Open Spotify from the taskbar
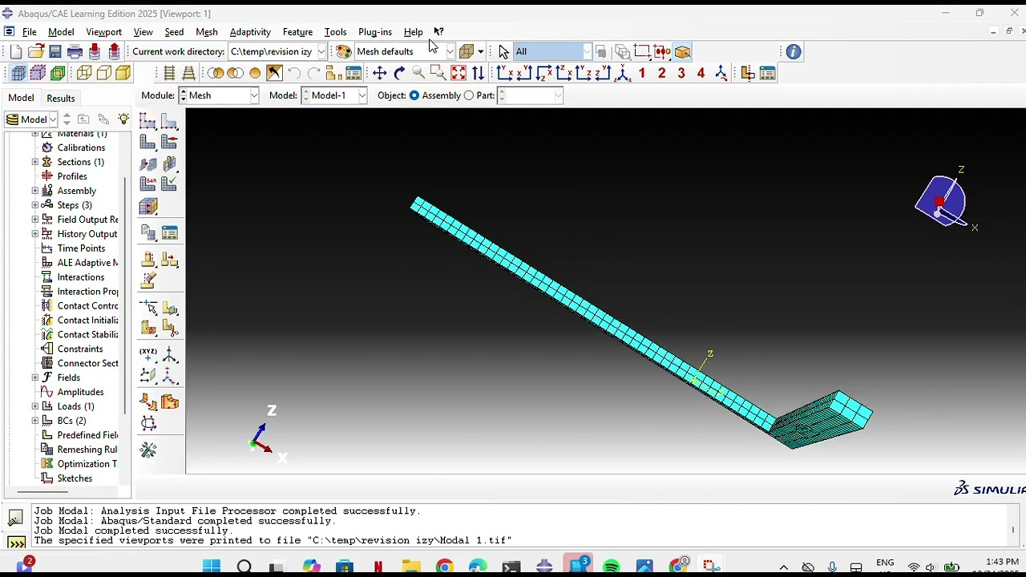The image size is (1026, 577). [x=611, y=567]
